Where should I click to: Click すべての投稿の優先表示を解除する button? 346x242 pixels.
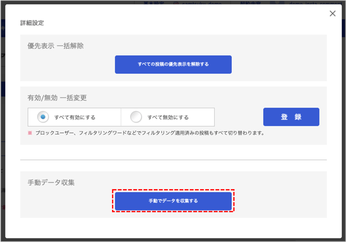coord(173,64)
